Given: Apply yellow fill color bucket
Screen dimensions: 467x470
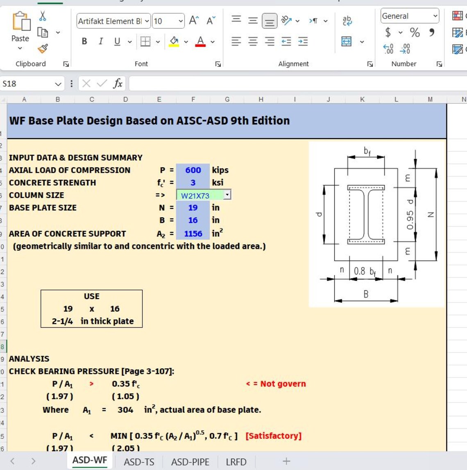Looking at the screenshot, I should pyautogui.click(x=174, y=41).
